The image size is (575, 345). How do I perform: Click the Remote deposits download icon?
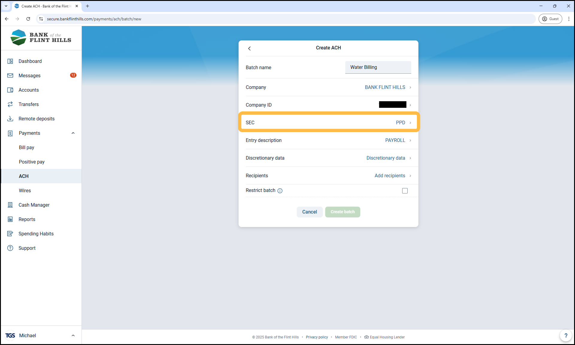(10, 119)
